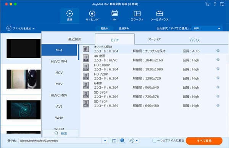Show the 変換中 list tab

pyautogui.click(x=104, y=29)
